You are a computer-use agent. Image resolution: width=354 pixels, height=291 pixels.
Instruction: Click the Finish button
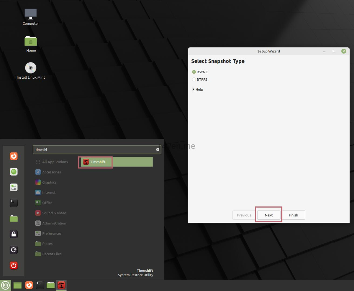tap(293, 215)
